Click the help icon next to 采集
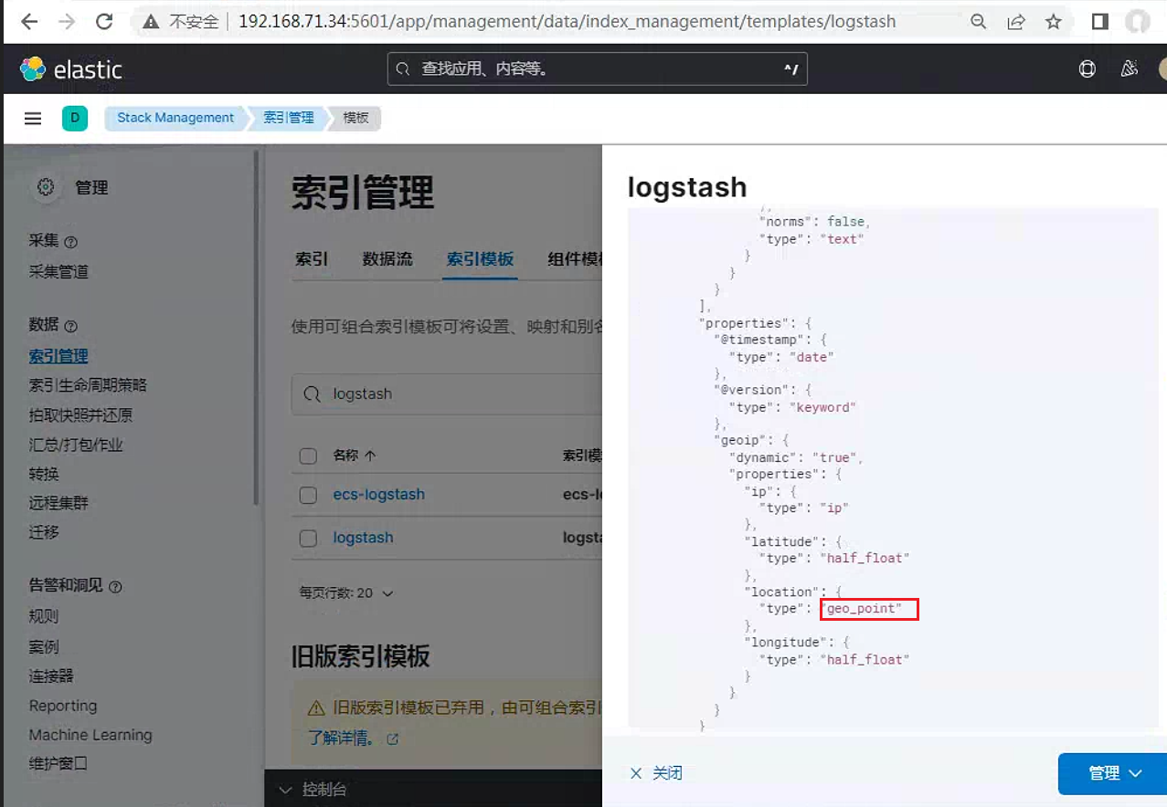Image resolution: width=1167 pixels, height=807 pixels. click(x=71, y=243)
